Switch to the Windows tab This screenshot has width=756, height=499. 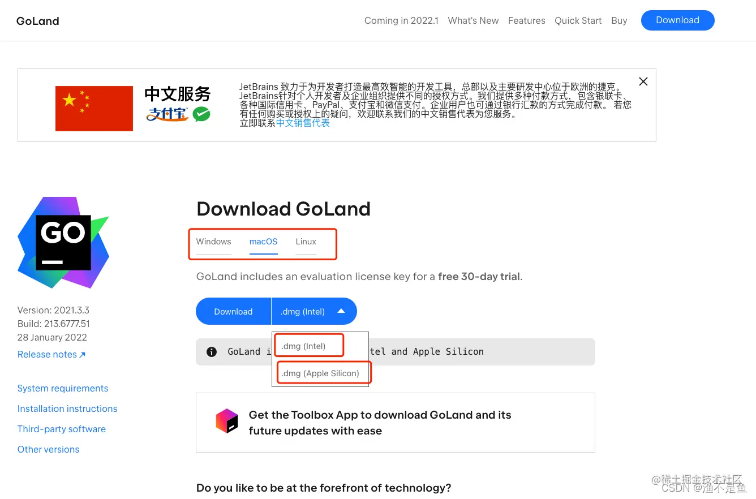(213, 242)
